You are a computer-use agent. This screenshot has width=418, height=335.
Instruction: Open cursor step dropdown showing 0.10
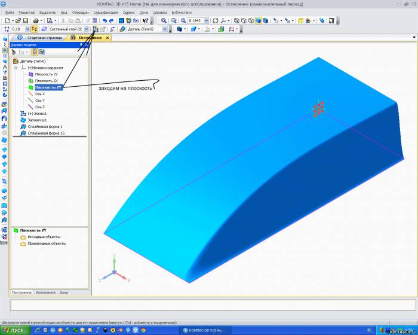[27, 29]
